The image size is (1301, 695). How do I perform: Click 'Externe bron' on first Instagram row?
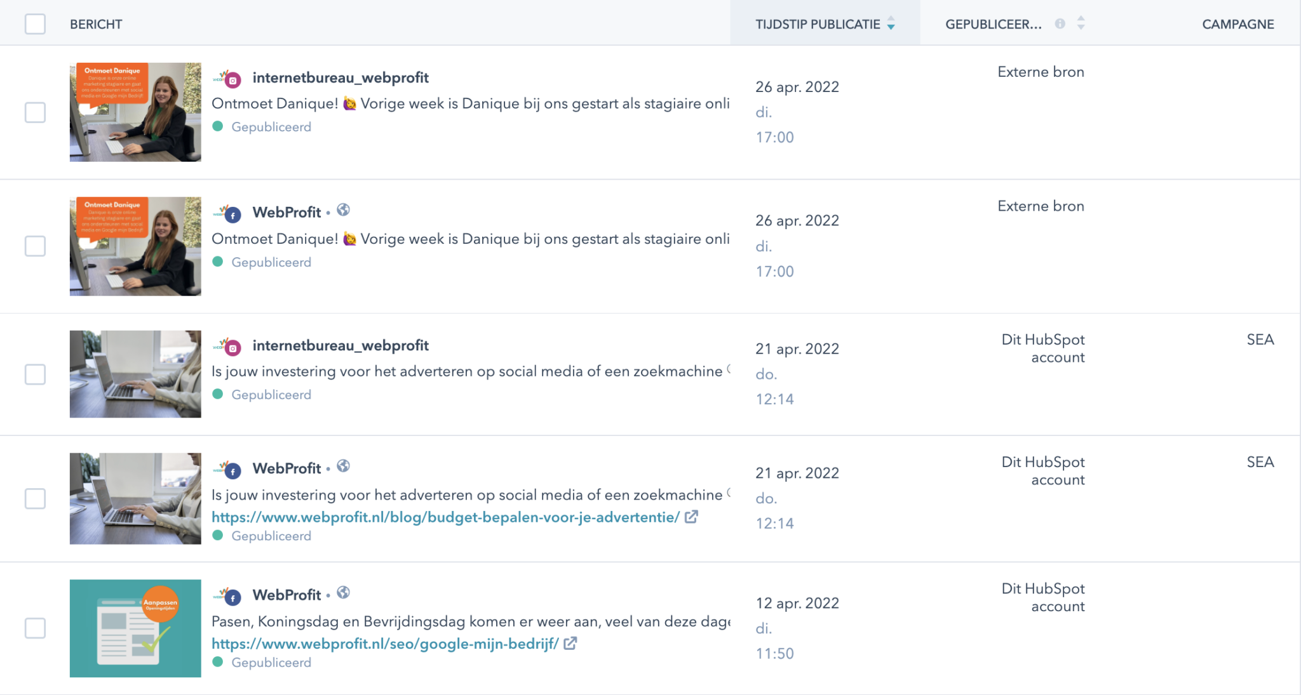click(1041, 72)
